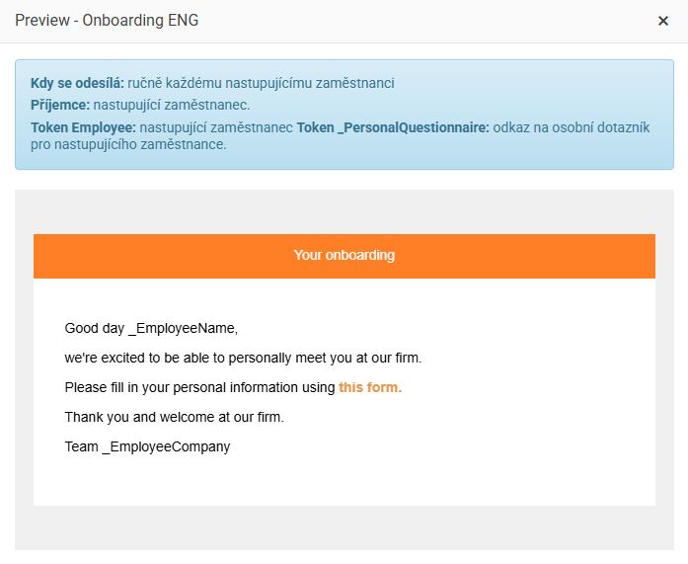The height and width of the screenshot is (564, 688).
Task: Click the 'Please fill in your personal information' text
Action: pyautogui.click(x=199, y=387)
